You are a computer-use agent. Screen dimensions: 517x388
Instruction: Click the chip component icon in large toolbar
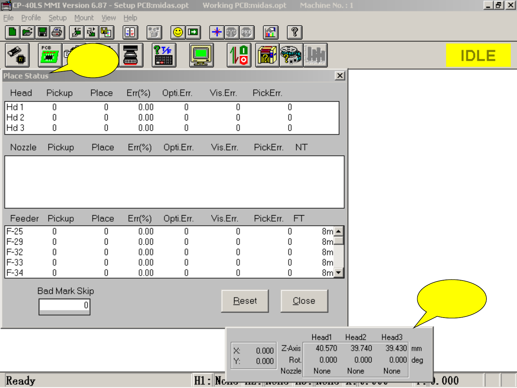[18, 55]
